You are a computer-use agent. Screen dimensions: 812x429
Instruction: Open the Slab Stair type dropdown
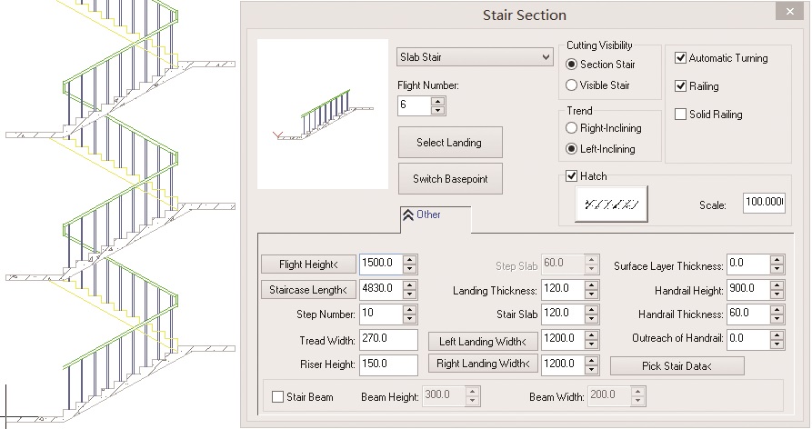[x=475, y=57]
